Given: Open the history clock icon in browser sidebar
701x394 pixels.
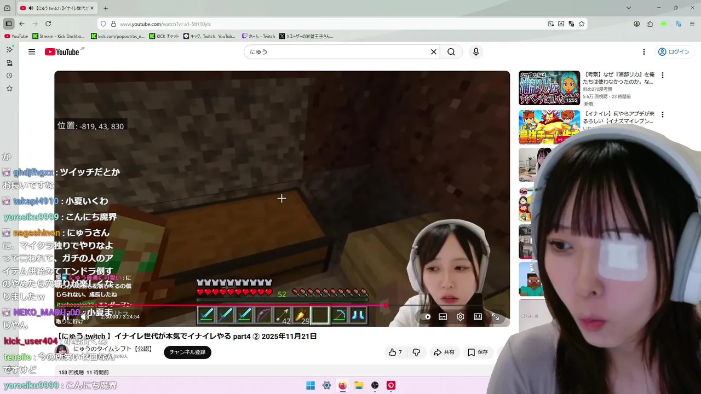Looking at the screenshot, I should click(x=9, y=76).
